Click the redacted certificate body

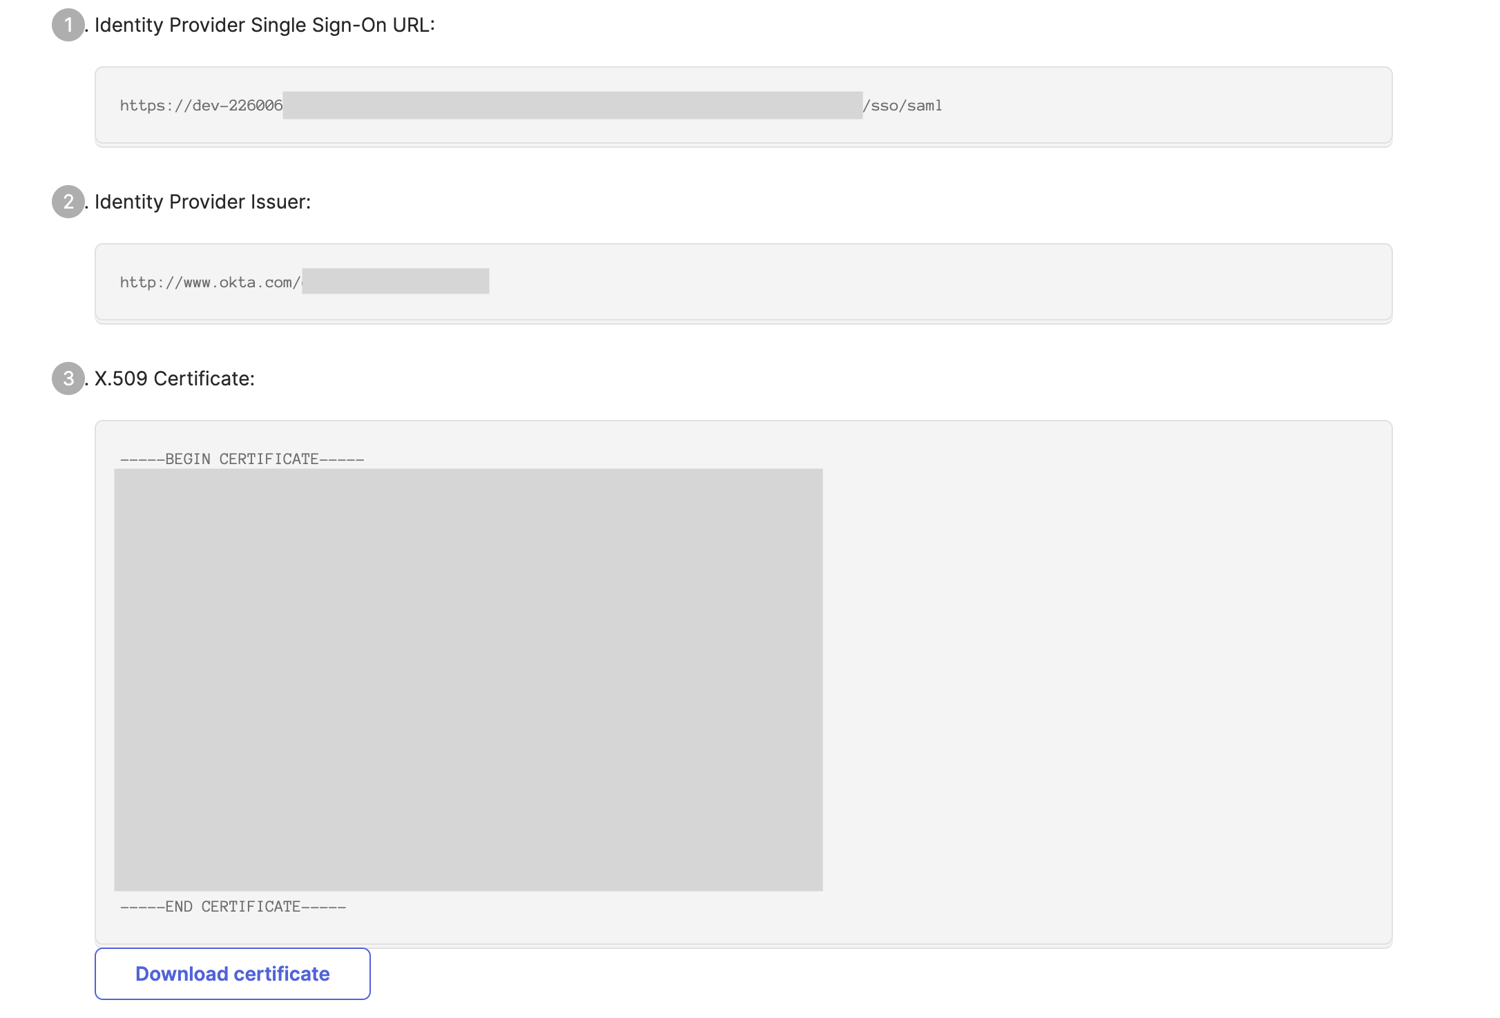(x=468, y=680)
